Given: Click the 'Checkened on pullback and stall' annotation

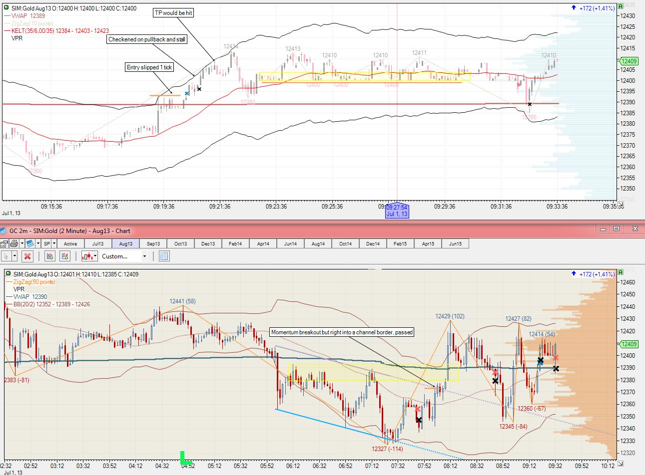Looking at the screenshot, I should 147,39.
